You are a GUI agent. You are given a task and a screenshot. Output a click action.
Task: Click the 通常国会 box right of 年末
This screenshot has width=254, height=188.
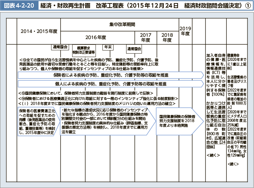(x=134, y=49)
